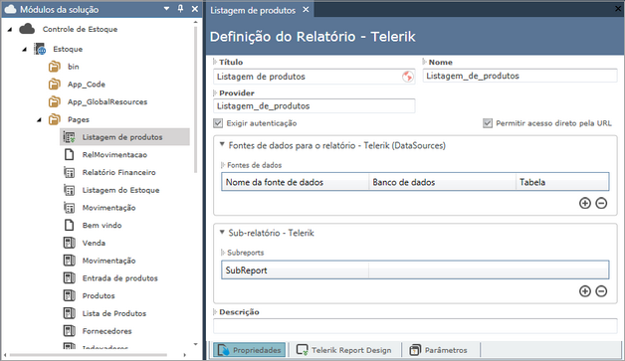Collapse the Pages folder tree node

tap(39, 119)
